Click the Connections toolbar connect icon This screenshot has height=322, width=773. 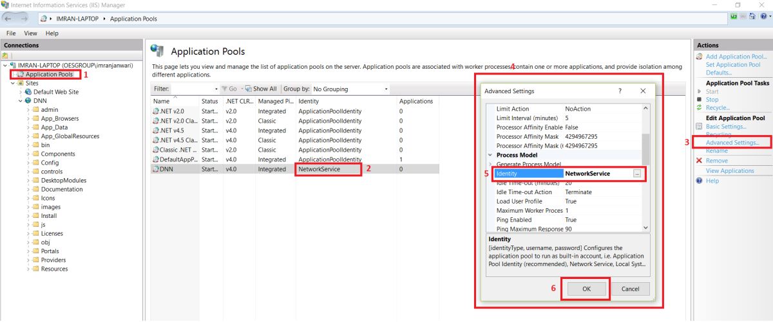(x=5, y=56)
